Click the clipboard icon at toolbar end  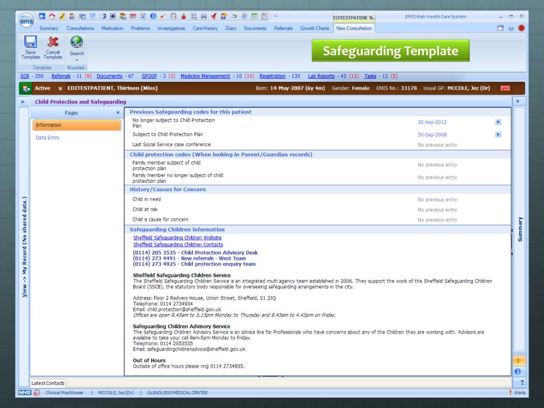pos(265,16)
